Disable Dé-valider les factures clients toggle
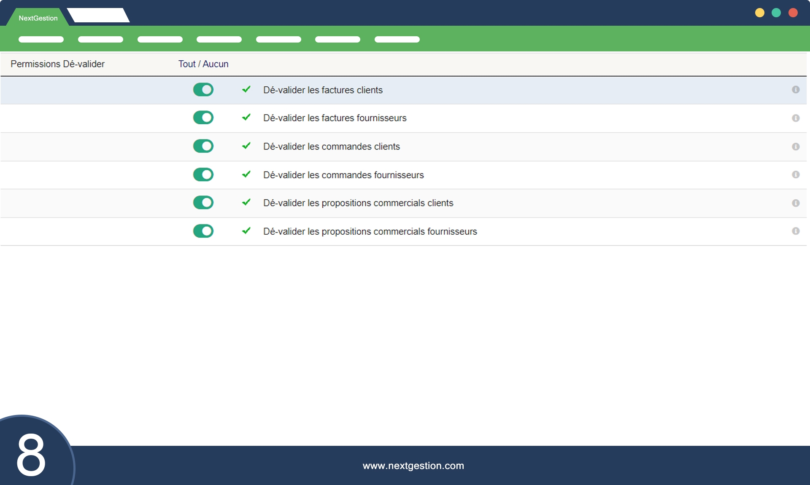 (x=203, y=90)
